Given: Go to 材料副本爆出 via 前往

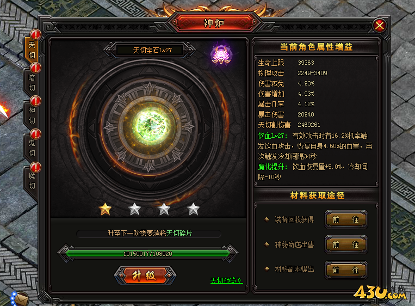Looking at the screenshot, I should point(346,270).
